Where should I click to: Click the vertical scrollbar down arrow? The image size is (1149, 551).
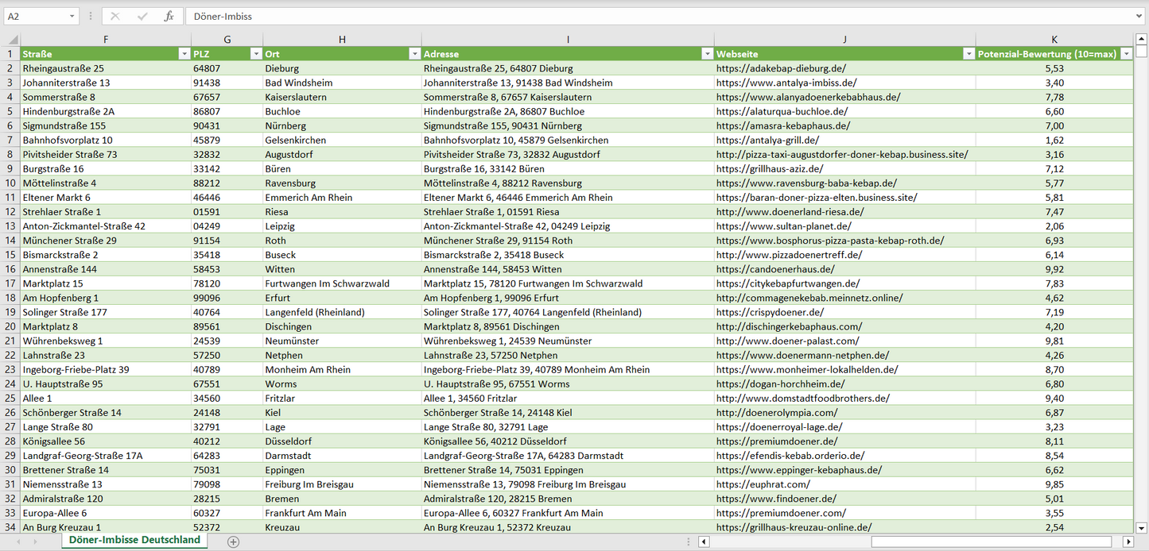pos(1142,526)
